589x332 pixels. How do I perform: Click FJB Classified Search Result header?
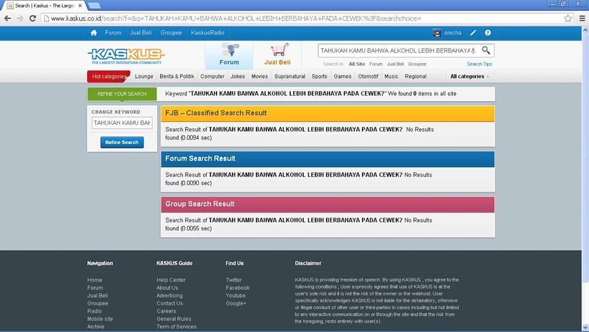click(x=328, y=113)
